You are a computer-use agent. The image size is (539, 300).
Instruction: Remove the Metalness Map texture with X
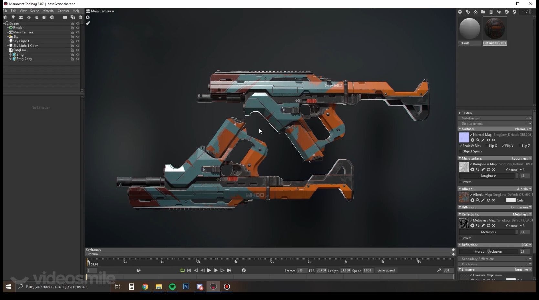click(x=493, y=226)
